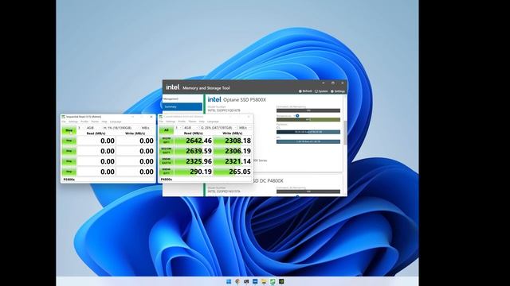Open the Language menu in the P4800x window
Image resolution: width=510 pixels, height=286 pixels.
pyautogui.click(x=213, y=122)
